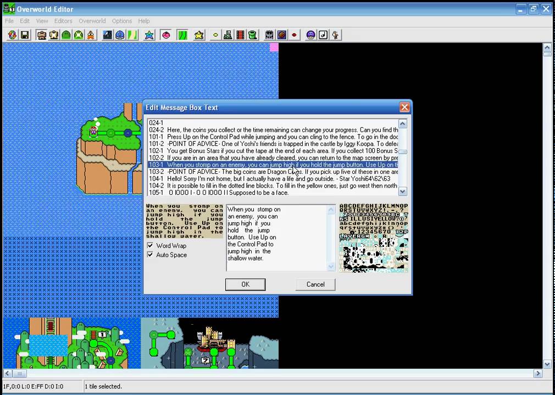Click the message list scrollbar thumb
Screen dimensions: 555x395
point(402,152)
